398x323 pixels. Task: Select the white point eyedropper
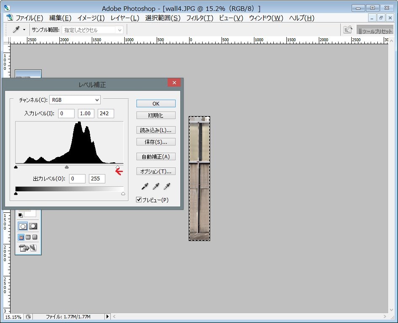pyautogui.click(x=167, y=186)
